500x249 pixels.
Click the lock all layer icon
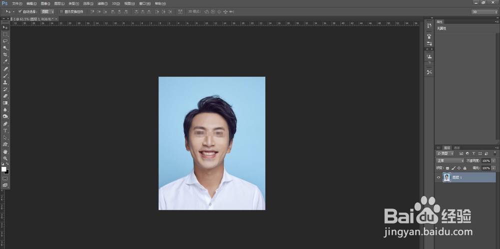(464, 168)
